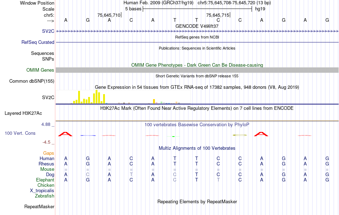Click 'Multiz Alignments of 100 Vertebrates' title
The height and width of the screenshot is (215, 339).
197,148
